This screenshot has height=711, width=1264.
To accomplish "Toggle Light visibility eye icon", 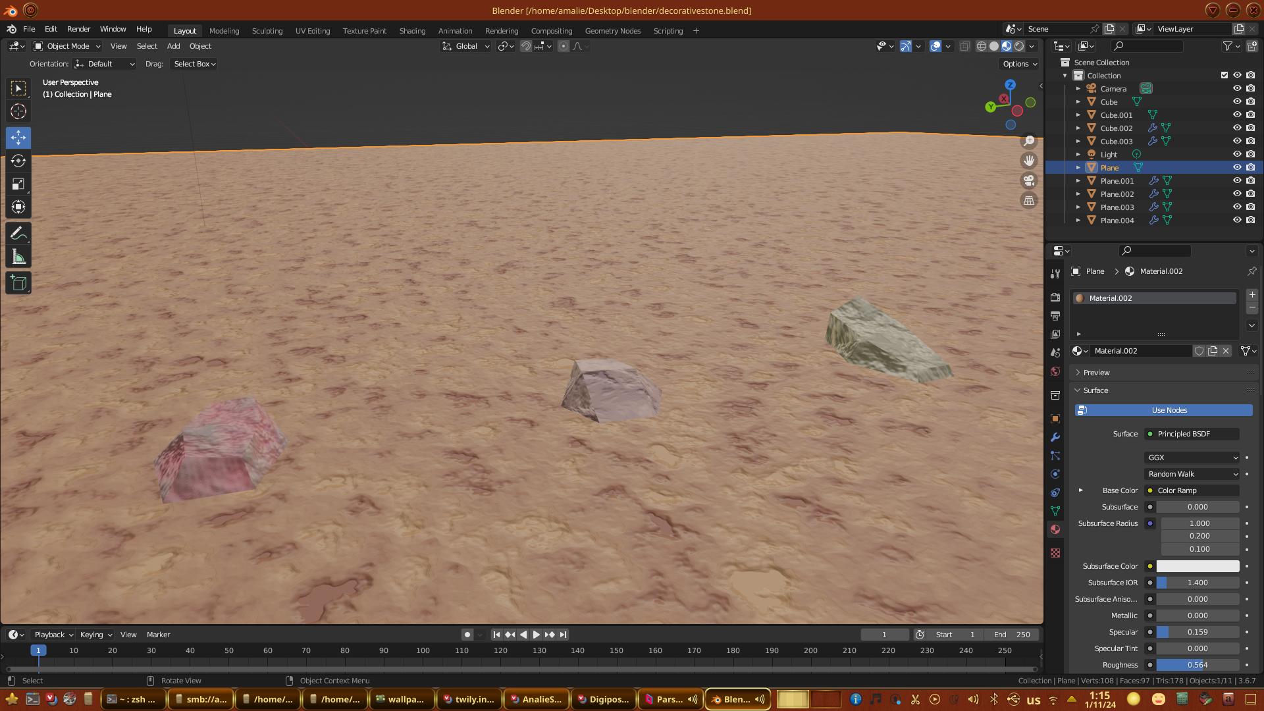I will coord(1237,154).
